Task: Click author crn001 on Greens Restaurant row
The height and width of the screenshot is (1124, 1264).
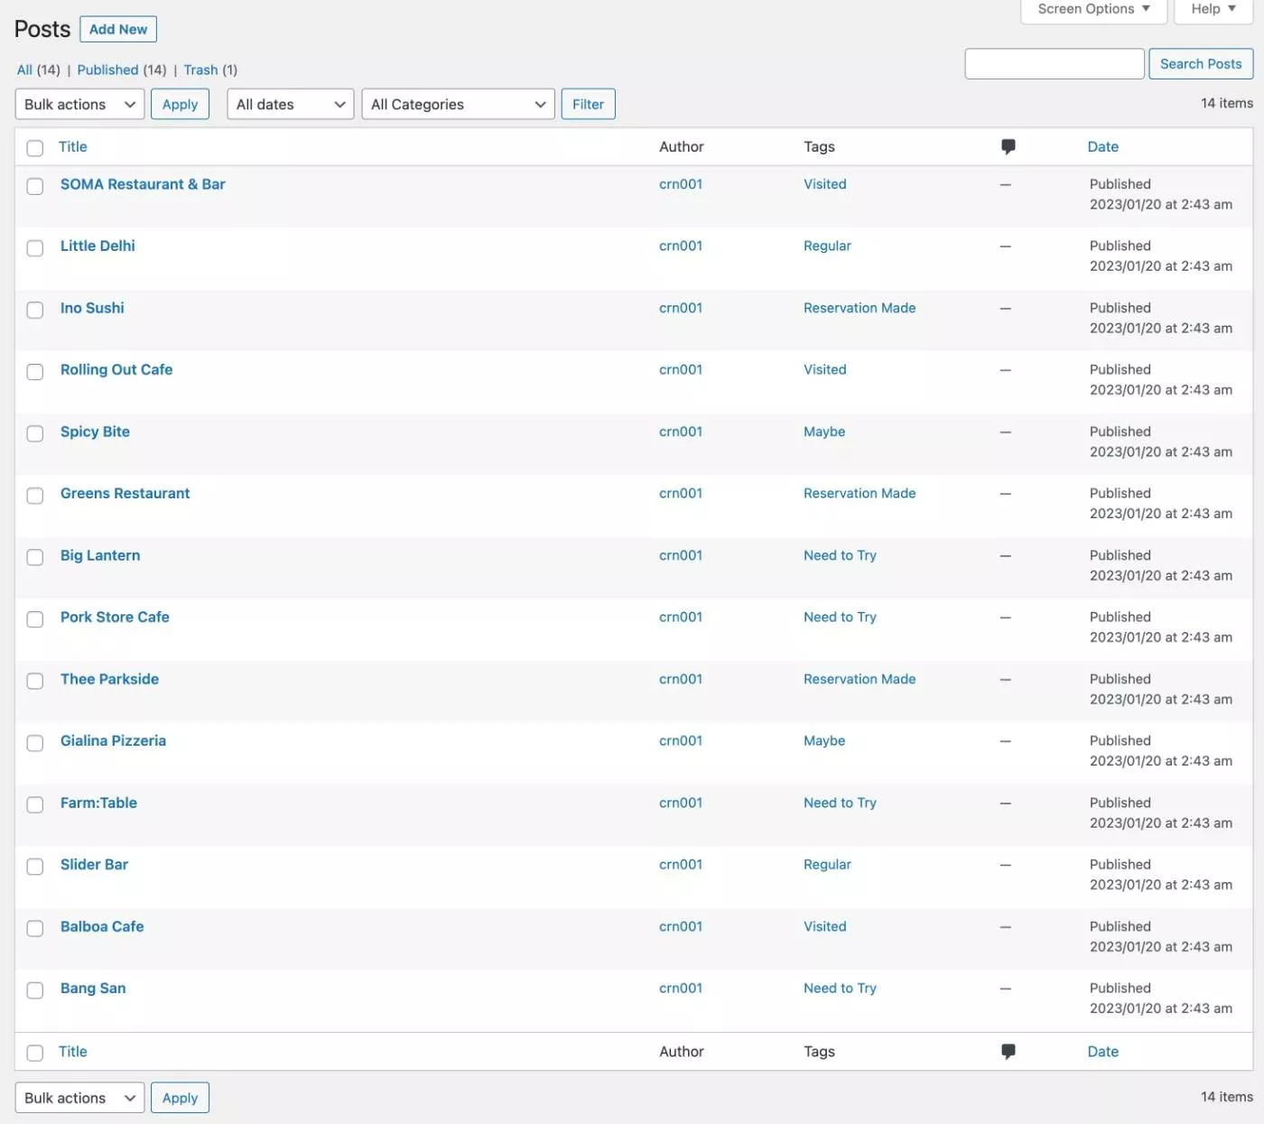Action: (x=681, y=494)
